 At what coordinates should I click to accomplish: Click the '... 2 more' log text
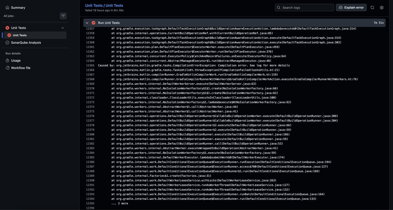tap(120, 203)
